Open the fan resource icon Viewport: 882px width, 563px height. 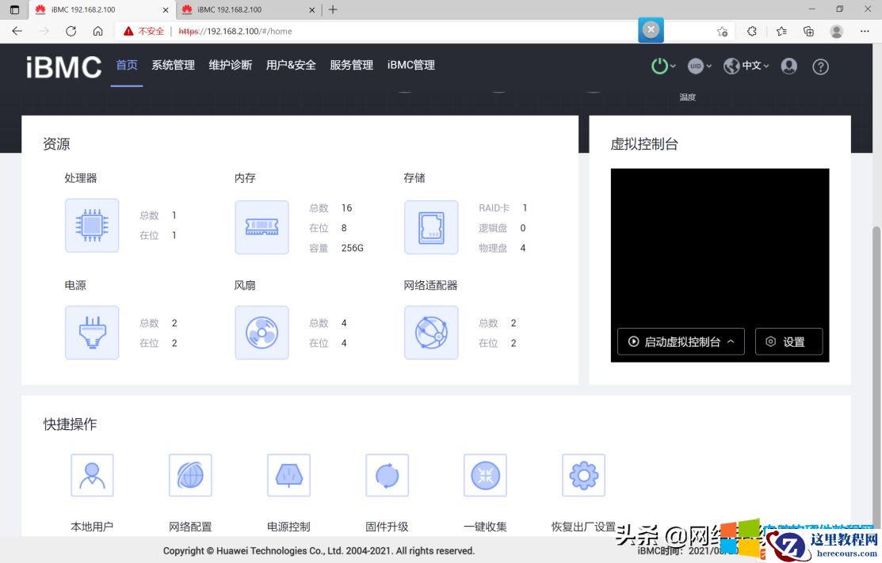click(262, 333)
